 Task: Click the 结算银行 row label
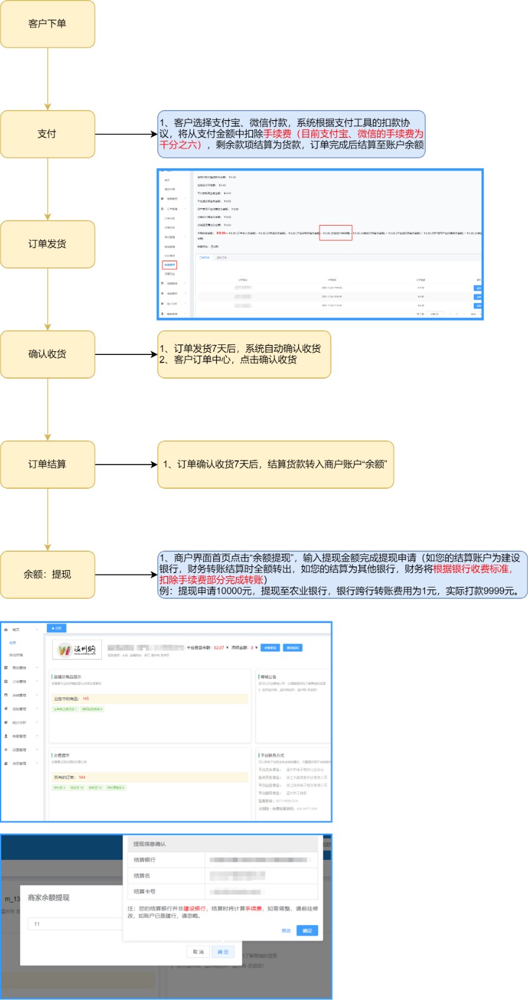coord(145,860)
